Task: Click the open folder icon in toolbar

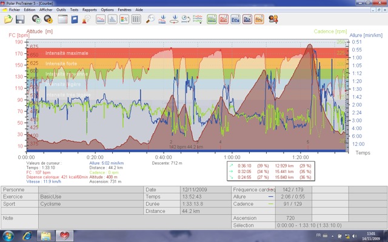Action: 8,19
